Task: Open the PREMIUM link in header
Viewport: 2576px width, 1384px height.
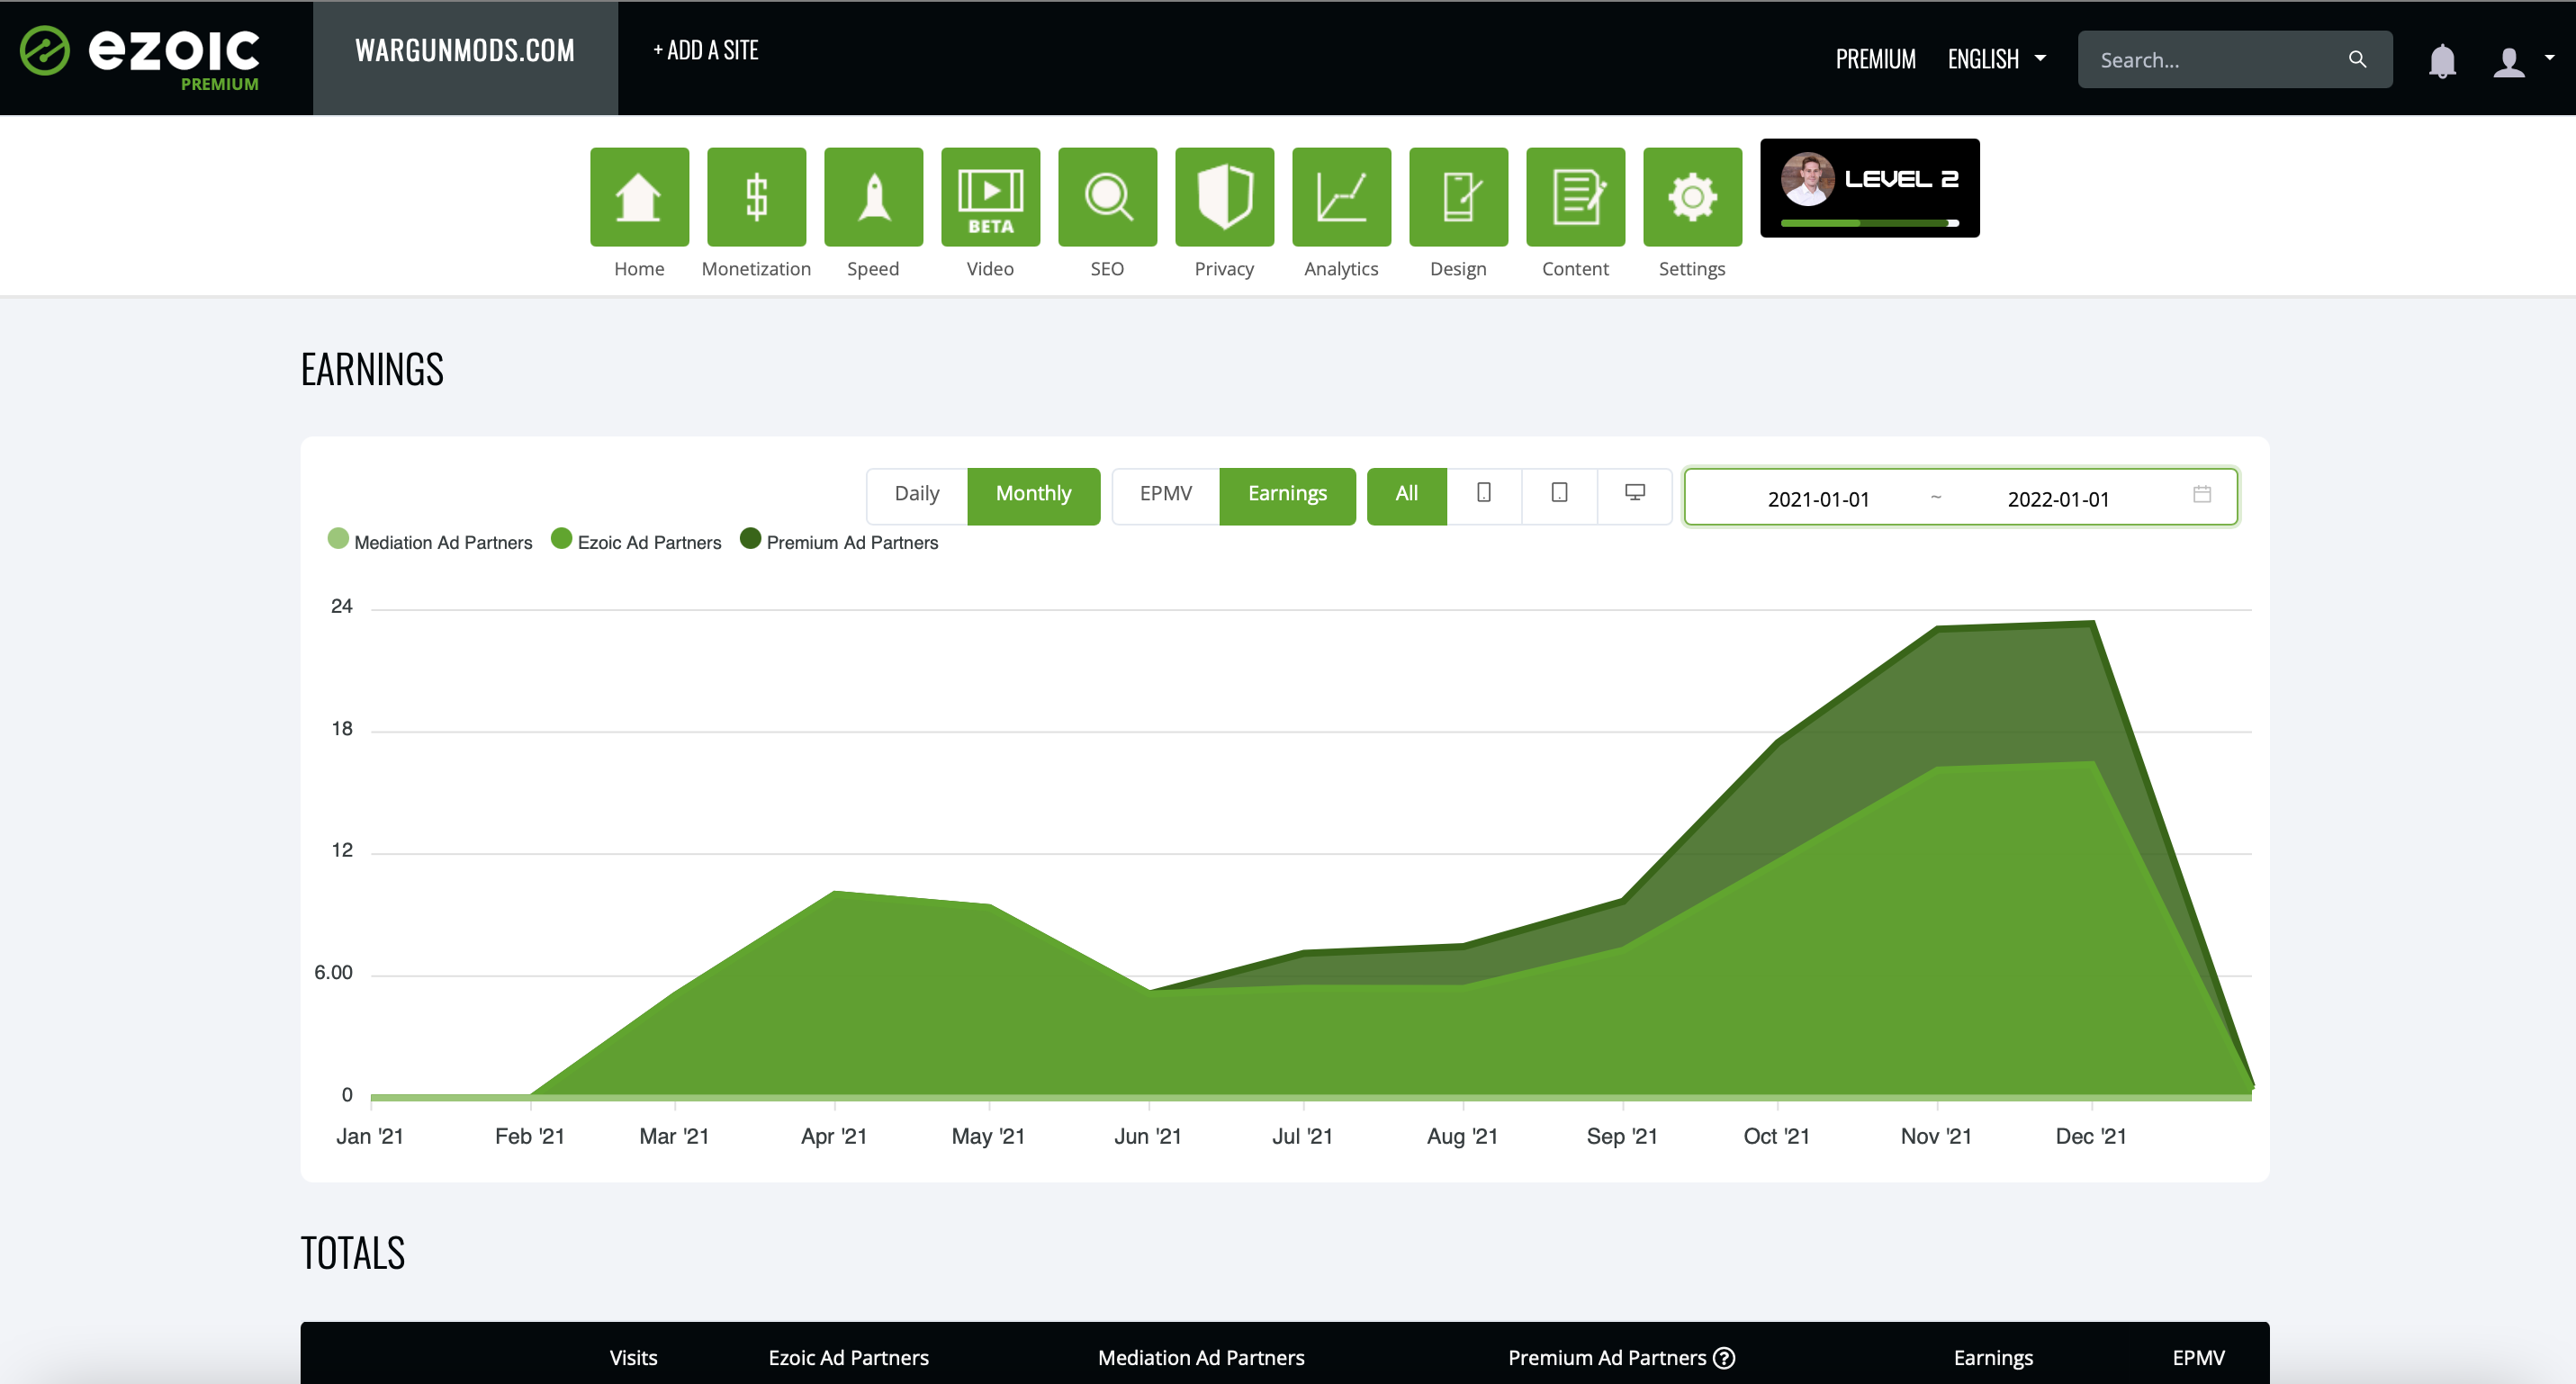Action: click(1875, 59)
